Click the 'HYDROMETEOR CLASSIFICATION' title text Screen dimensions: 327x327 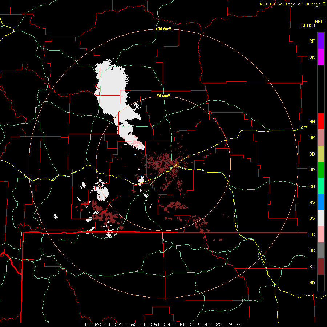click(x=128, y=324)
